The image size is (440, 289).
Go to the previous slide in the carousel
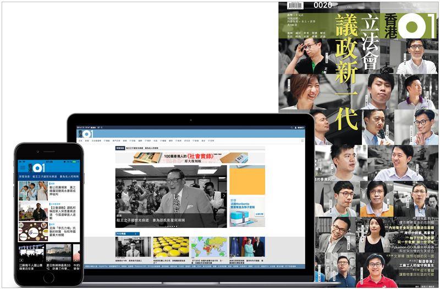[x=118, y=195]
